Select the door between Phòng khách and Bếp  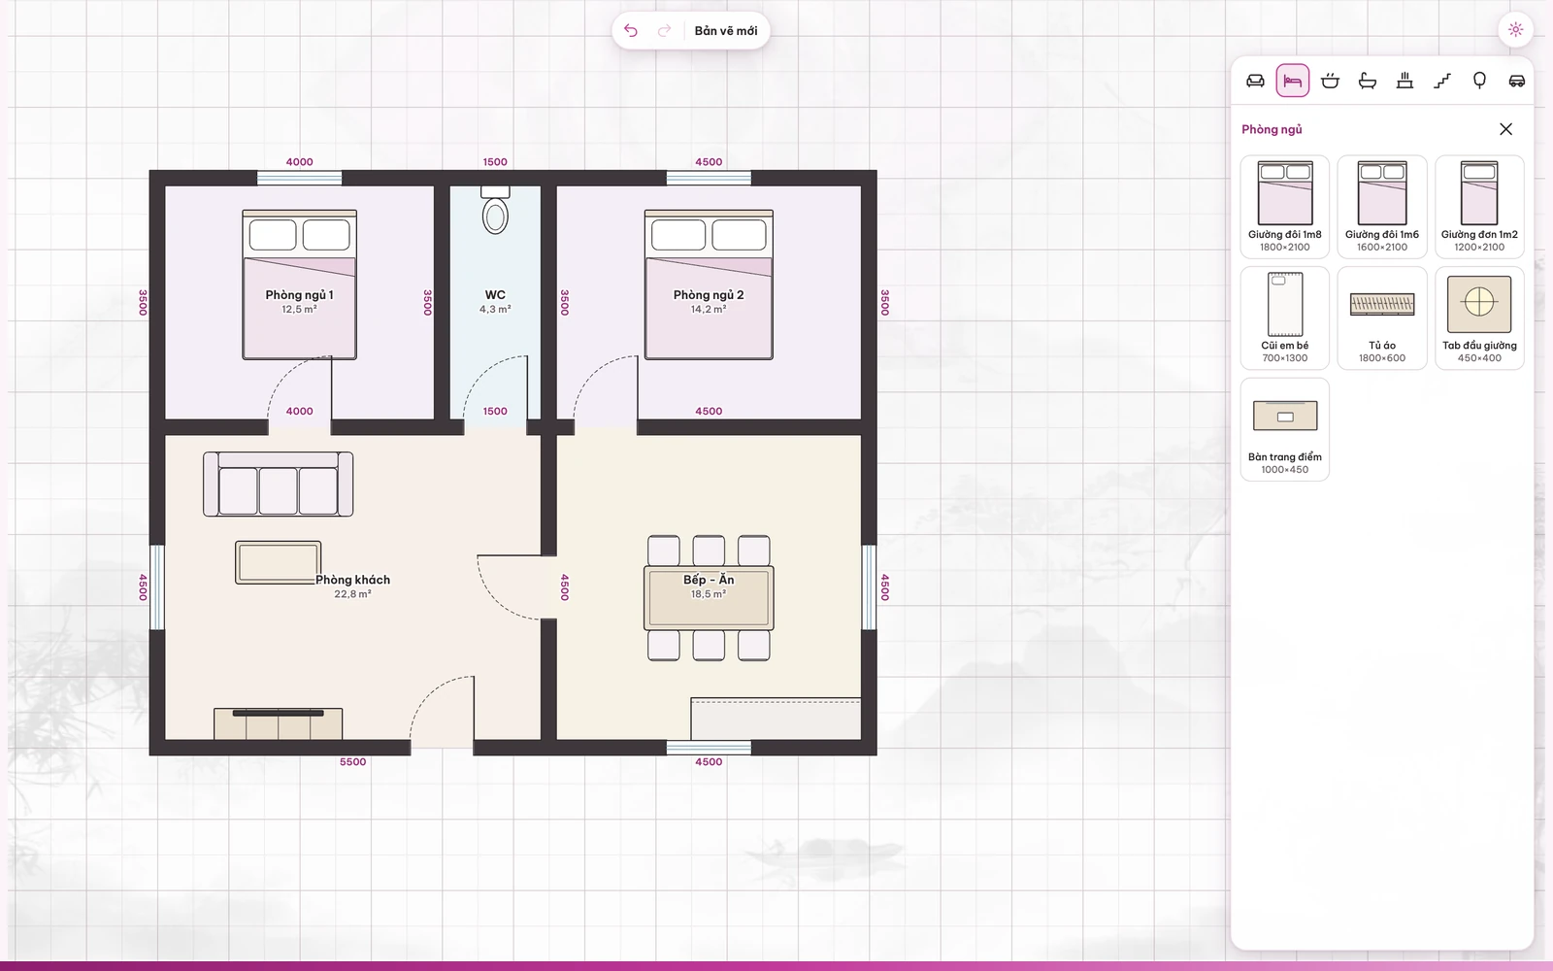point(516,587)
